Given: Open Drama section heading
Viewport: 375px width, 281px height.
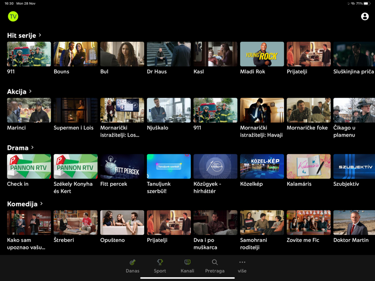Looking at the screenshot, I should (18, 148).
